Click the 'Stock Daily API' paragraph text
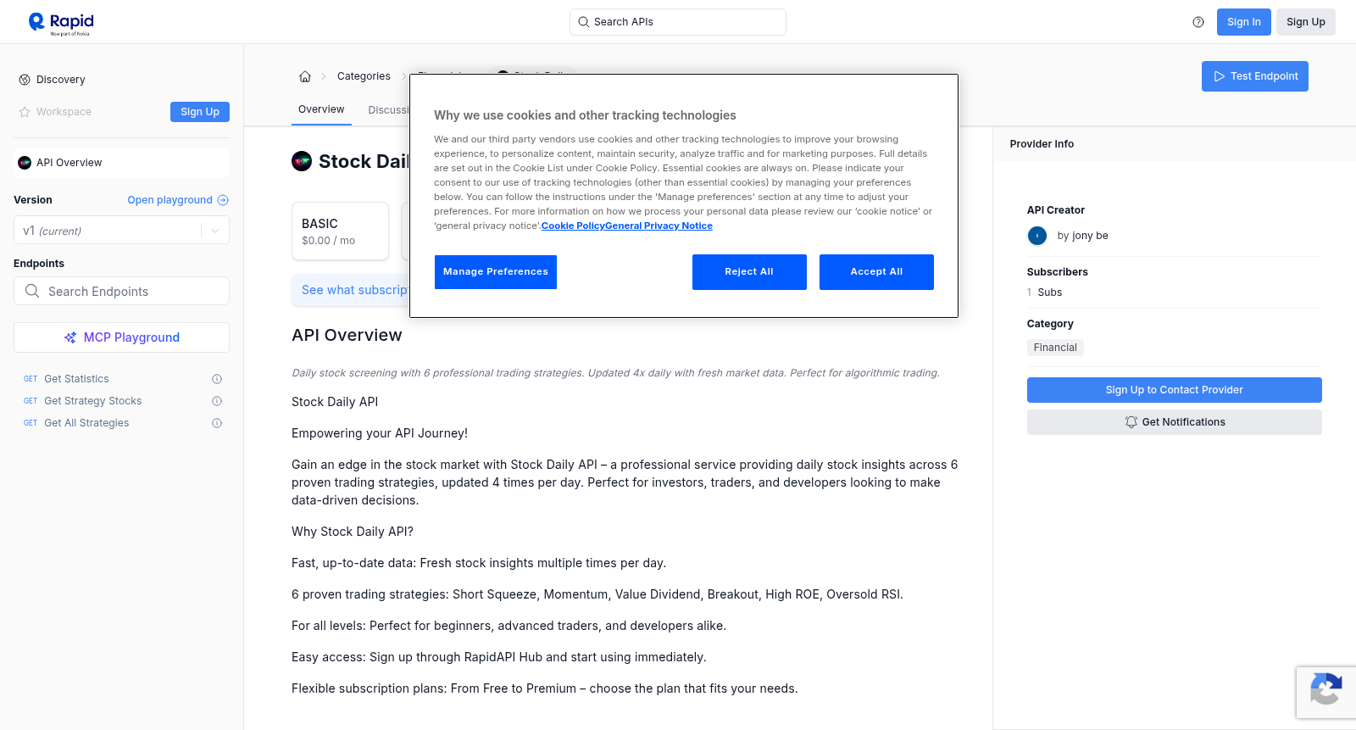The width and height of the screenshot is (1356, 730). (x=335, y=402)
